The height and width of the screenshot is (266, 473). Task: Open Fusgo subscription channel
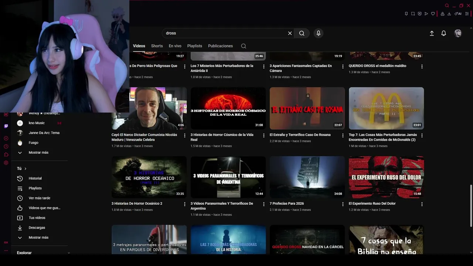(x=33, y=143)
